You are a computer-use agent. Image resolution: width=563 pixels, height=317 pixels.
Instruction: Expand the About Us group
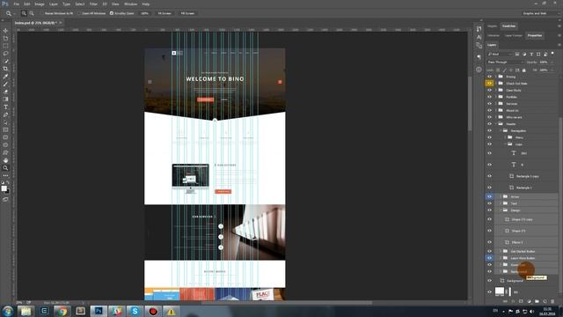click(496, 110)
